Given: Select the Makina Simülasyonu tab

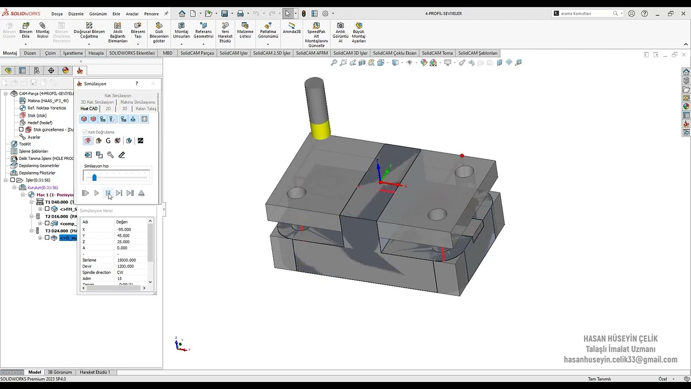Looking at the screenshot, I should point(138,102).
